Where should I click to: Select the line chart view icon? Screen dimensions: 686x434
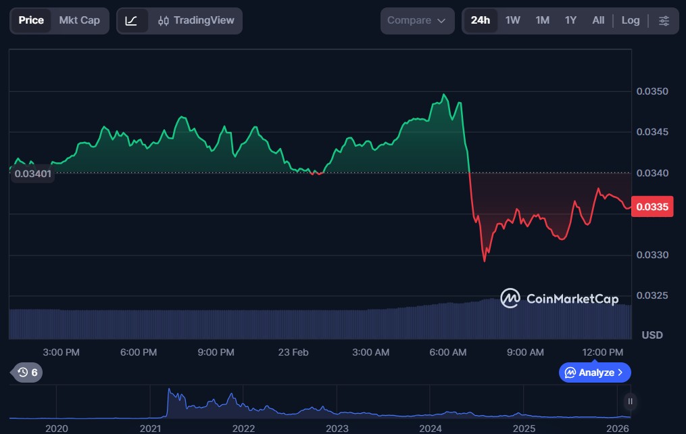132,21
